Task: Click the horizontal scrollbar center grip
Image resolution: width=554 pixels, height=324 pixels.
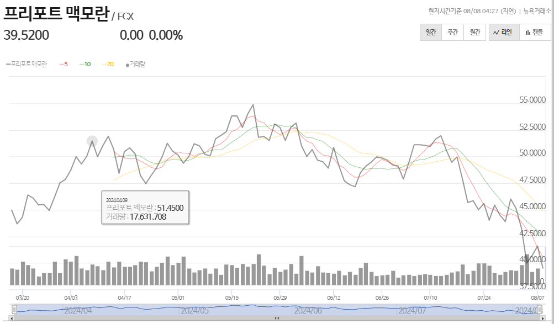Action: (277, 318)
